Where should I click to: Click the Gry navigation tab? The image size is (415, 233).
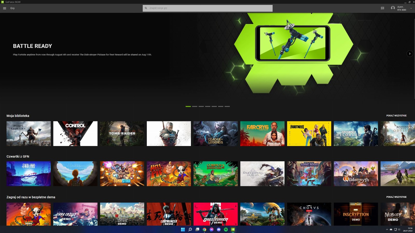click(12, 8)
